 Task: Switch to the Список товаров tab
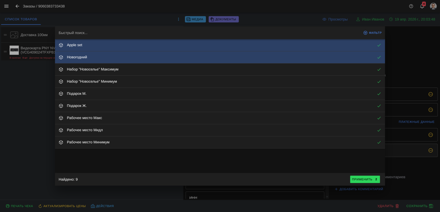click(x=21, y=19)
